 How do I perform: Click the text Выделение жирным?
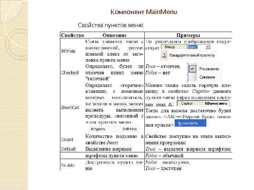(108, 149)
